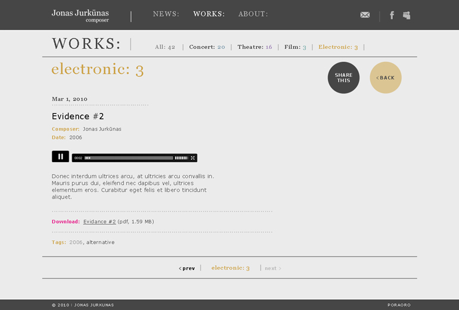
Task: Open the alternative tag
Action: point(100,242)
